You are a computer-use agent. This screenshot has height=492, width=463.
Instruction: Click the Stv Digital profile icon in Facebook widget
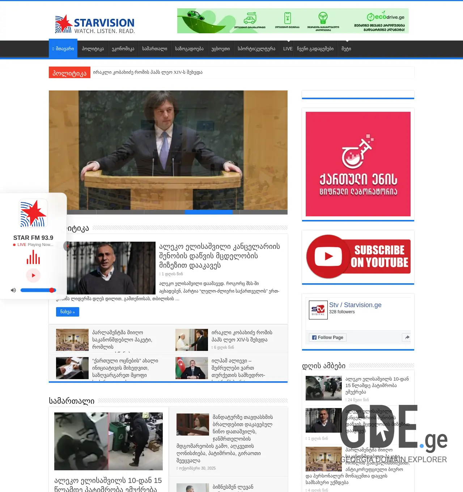(x=318, y=310)
